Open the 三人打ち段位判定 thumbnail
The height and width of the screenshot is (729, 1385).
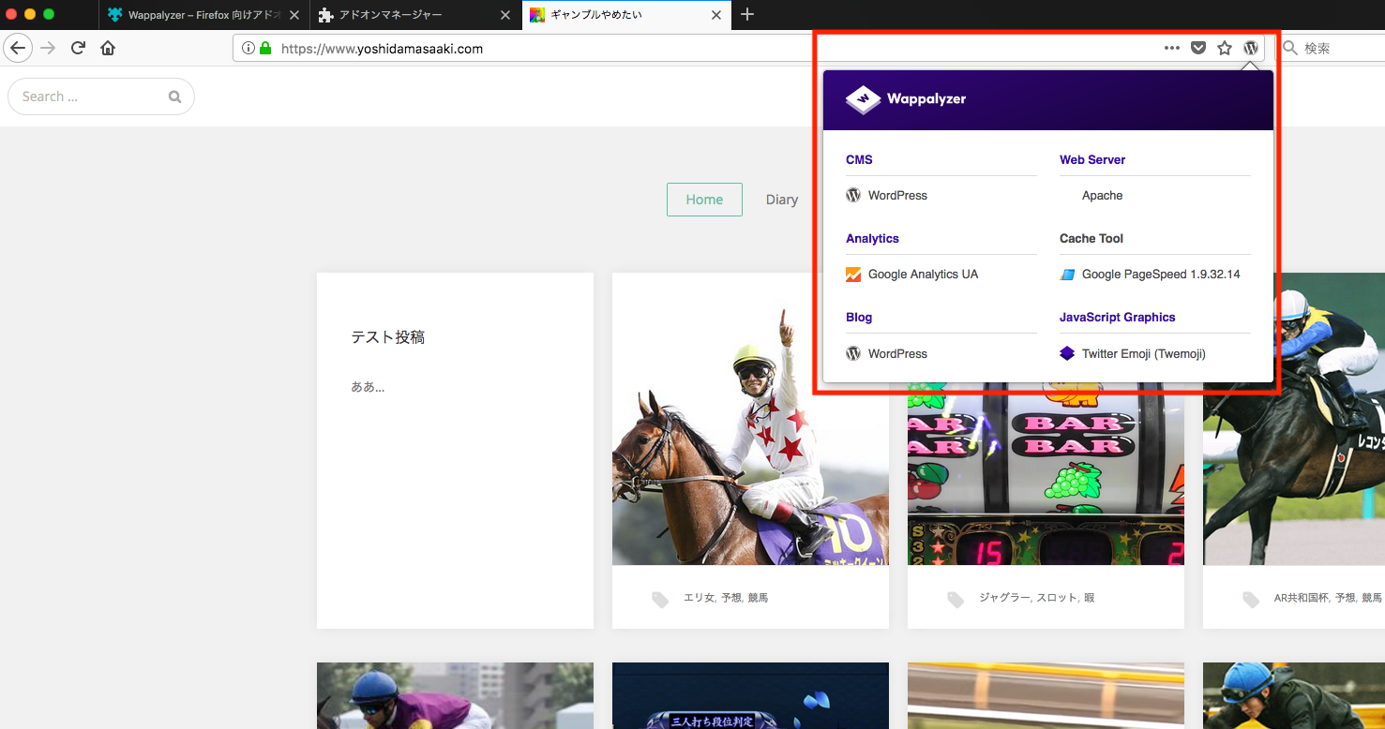point(750,695)
